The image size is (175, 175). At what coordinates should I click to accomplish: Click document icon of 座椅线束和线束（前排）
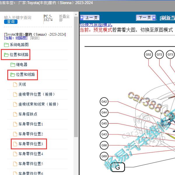[x=15, y=104]
